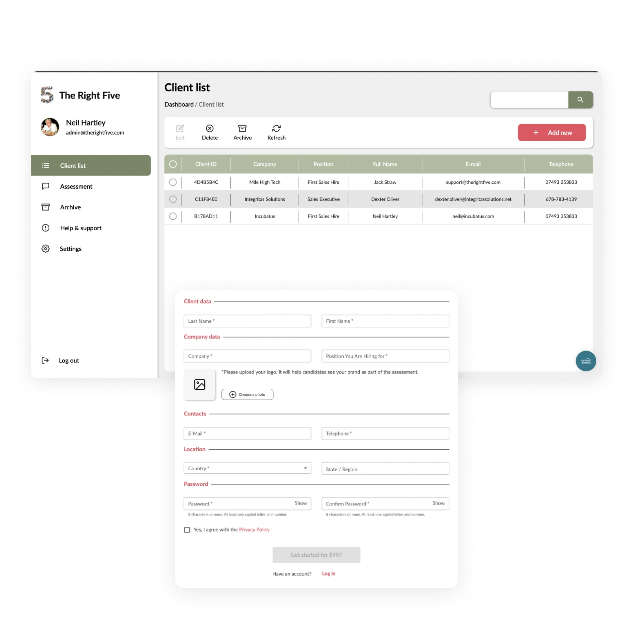Go to Settings in the sidebar
This screenshot has width=633, height=633.
[70, 249]
